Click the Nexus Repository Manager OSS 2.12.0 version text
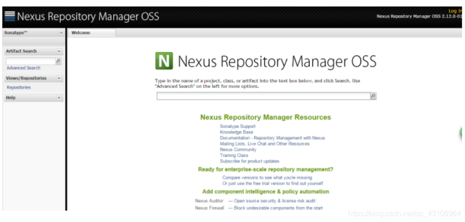This screenshot has height=222, width=465. (419, 16)
